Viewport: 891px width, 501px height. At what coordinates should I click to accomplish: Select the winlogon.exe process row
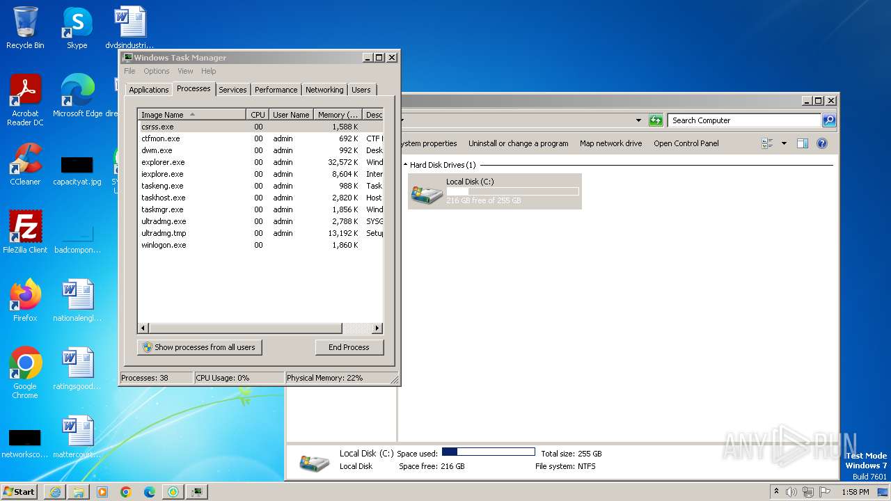(x=260, y=245)
